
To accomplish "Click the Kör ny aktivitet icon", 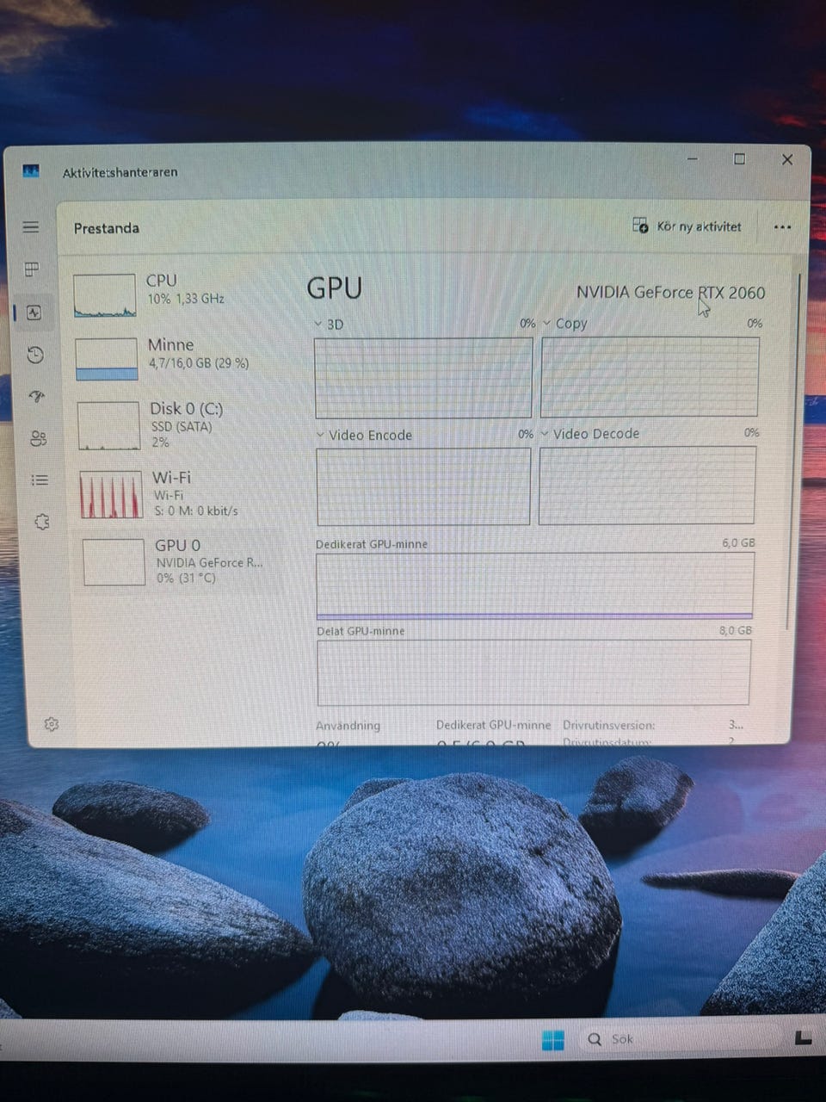I will [640, 226].
